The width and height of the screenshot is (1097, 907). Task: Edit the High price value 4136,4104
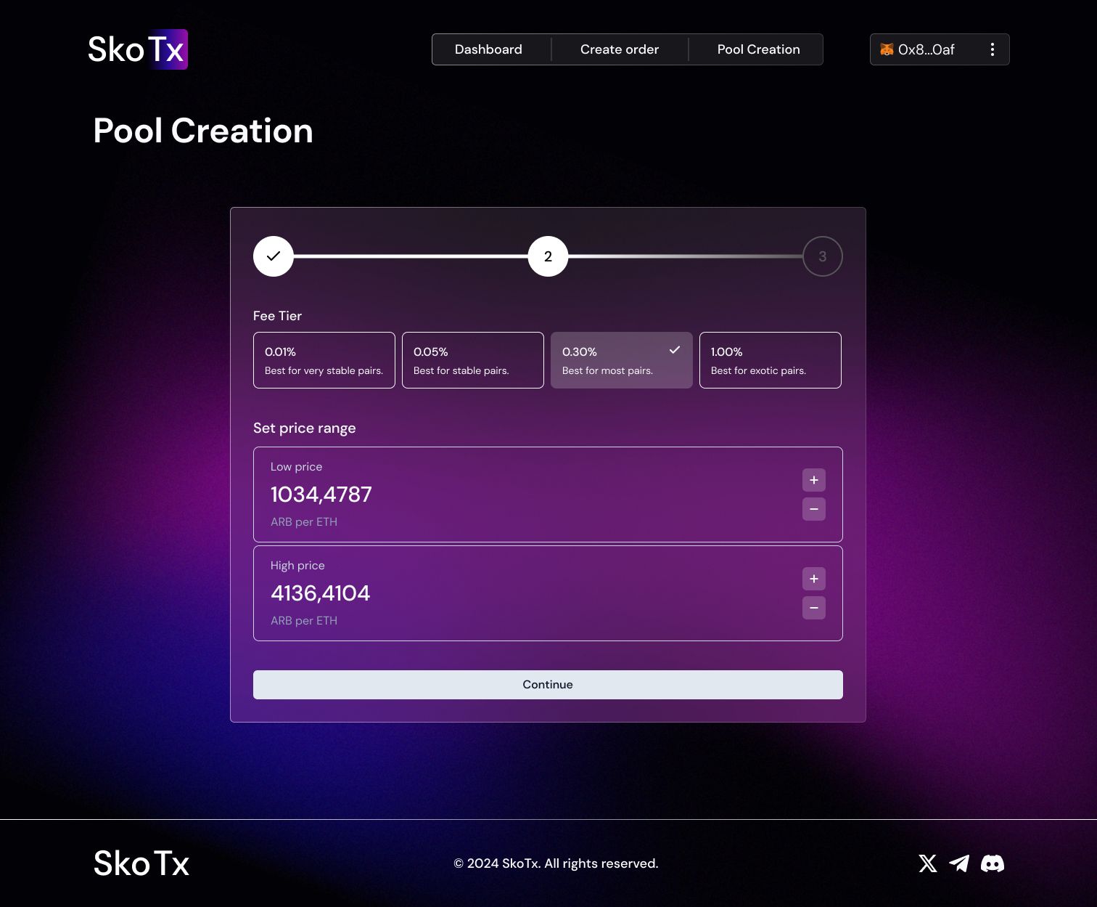click(x=321, y=593)
